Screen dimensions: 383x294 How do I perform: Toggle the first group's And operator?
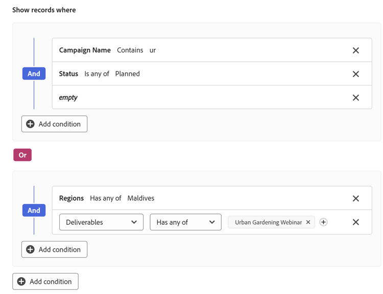34,74
